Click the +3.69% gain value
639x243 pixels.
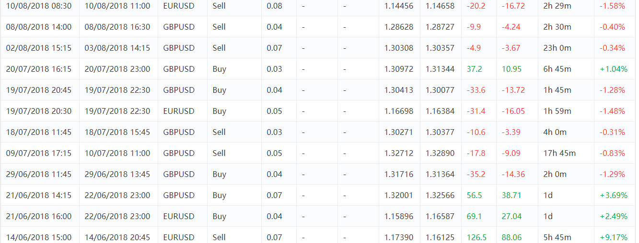click(614, 195)
